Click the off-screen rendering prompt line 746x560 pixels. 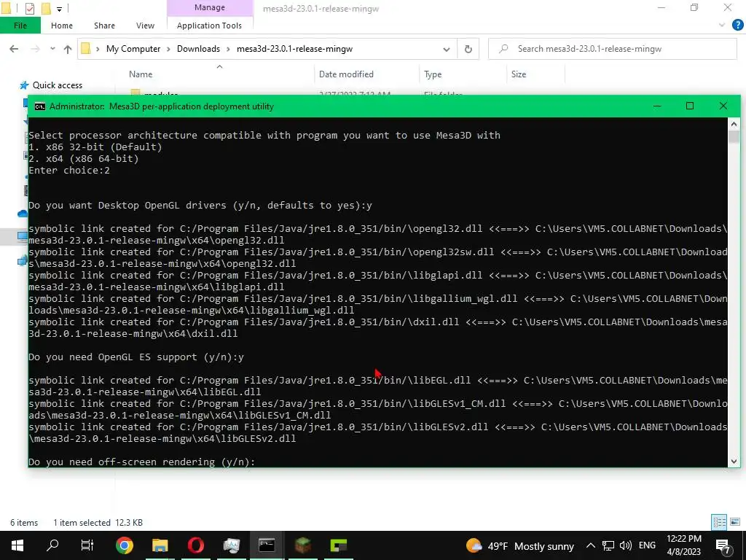pyautogui.click(x=142, y=462)
